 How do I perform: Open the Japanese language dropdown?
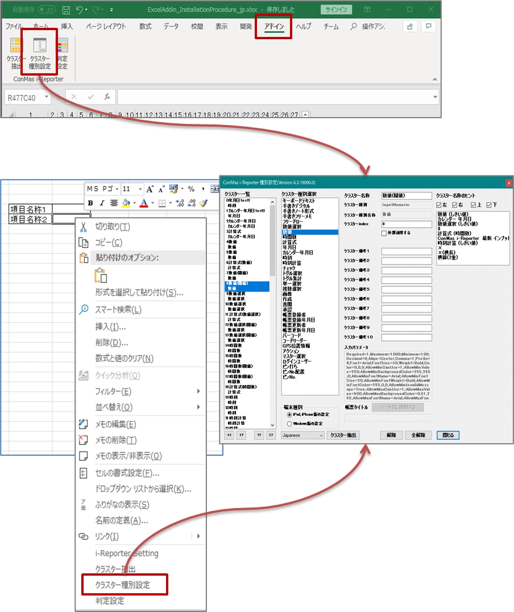302,435
